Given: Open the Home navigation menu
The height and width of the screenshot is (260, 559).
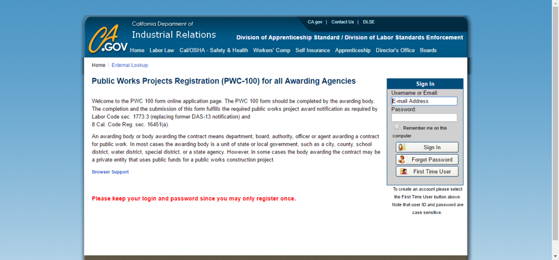Looking at the screenshot, I should [x=137, y=50].
